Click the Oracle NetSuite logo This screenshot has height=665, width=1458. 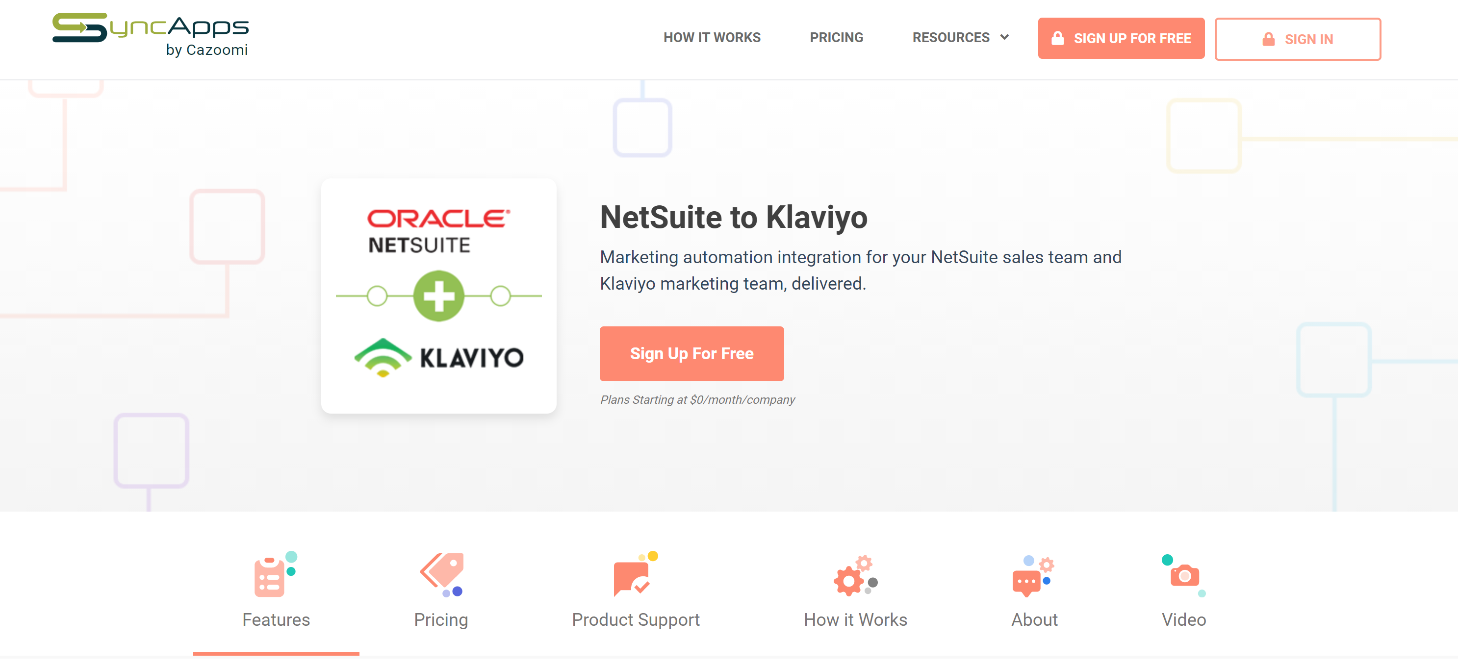(x=438, y=231)
